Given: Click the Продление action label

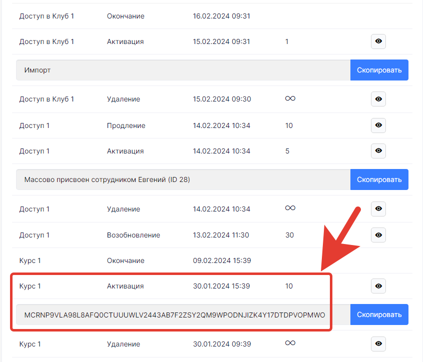Looking at the screenshot, I should coord(126,125).
